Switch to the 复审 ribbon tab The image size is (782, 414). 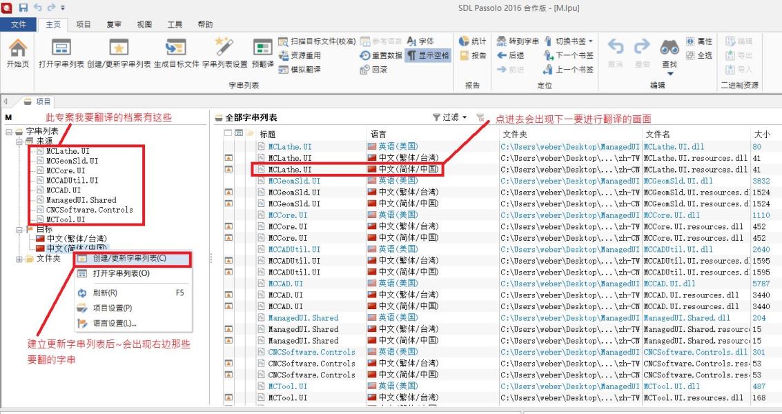114,24
